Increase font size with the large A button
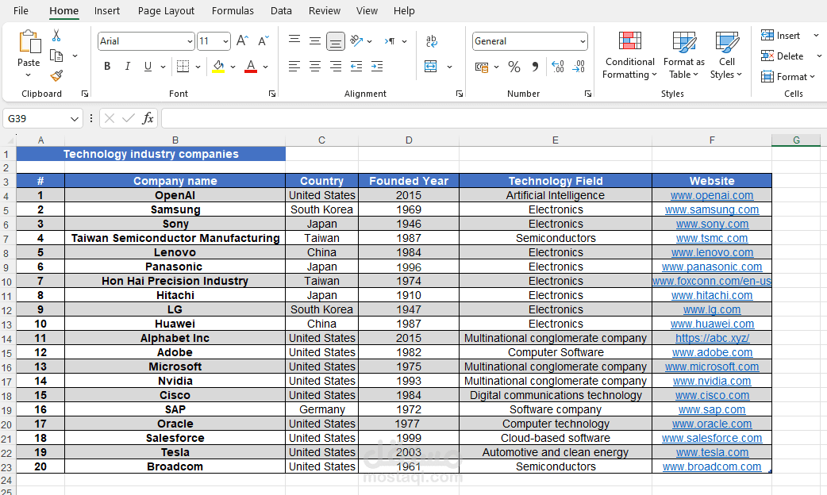Viewport: 827px width, 495px height. click(242, 40)
